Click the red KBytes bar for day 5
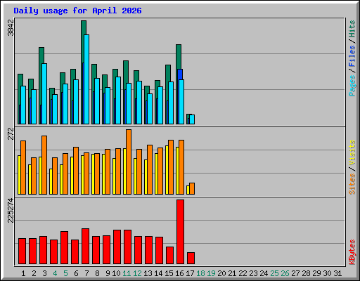The width and height of the screenshot is (360, 281). [x=64, y=247]
